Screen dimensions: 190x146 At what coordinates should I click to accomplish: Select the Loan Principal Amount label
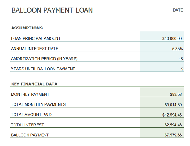(x=36, y=38)
